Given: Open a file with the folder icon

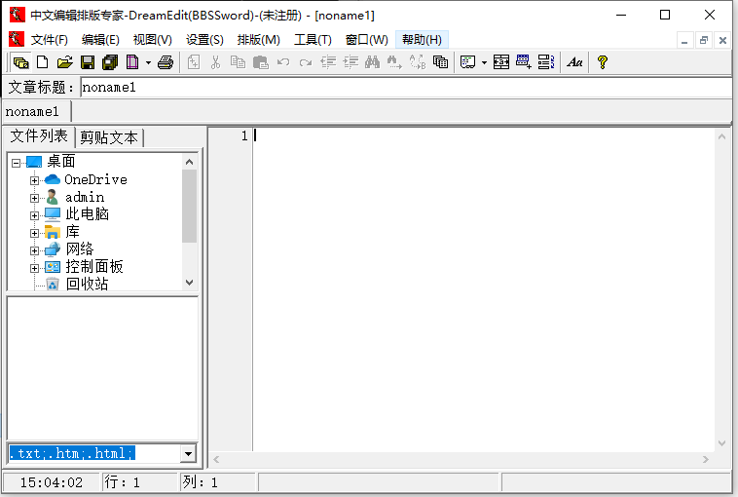Looking at the screenshot, I should pyautogui.click(x=65, y=62).
